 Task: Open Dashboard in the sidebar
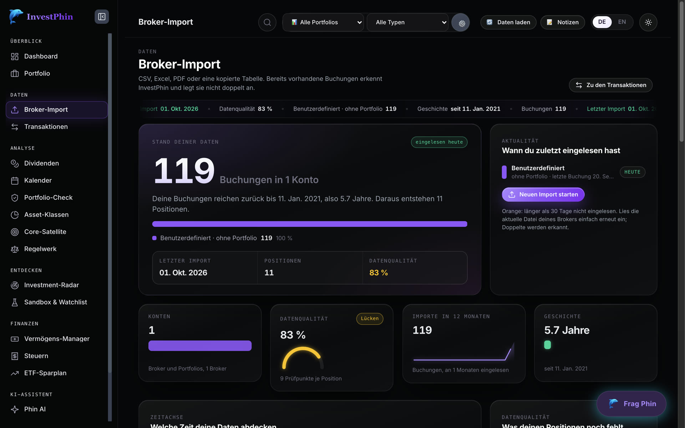57,56
